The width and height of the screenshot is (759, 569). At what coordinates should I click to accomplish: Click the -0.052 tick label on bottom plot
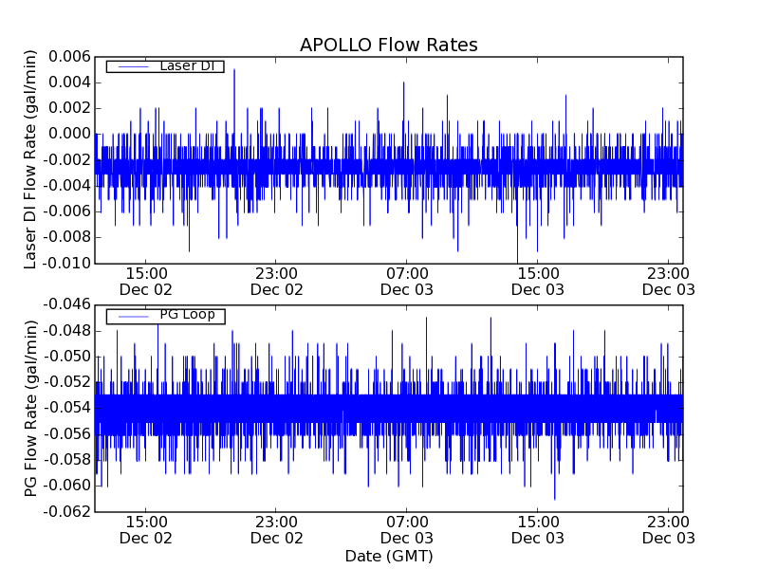click(66, 383)
